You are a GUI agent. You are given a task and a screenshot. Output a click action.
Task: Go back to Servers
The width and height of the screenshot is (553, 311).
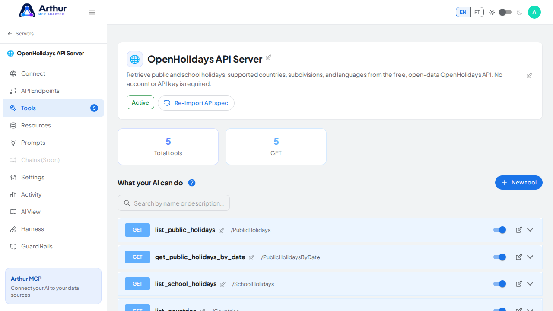(x=21, y=34)
